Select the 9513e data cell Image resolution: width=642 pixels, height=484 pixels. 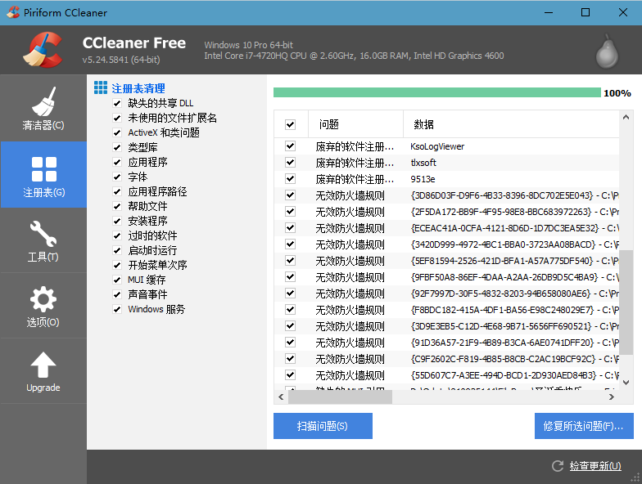click(x=423, y=179)
